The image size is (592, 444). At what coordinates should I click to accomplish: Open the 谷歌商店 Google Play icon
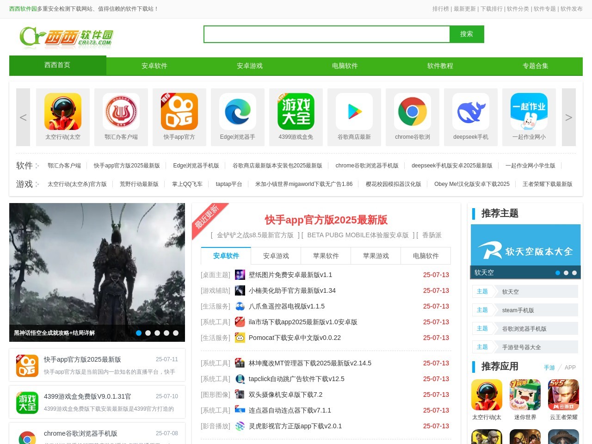click(354, 111)
